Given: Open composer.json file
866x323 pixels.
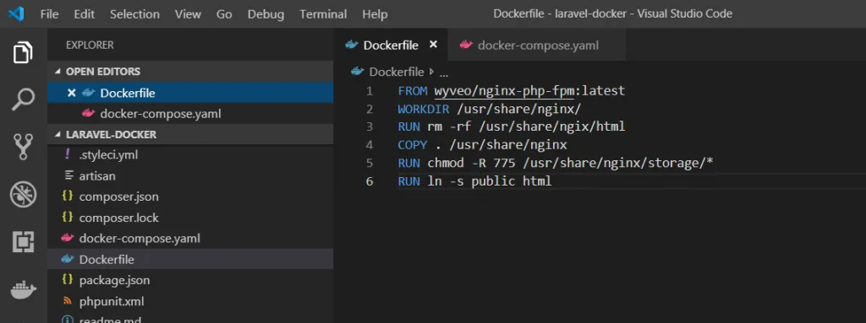Looking at the screenshot, I should tap(190, 196).
